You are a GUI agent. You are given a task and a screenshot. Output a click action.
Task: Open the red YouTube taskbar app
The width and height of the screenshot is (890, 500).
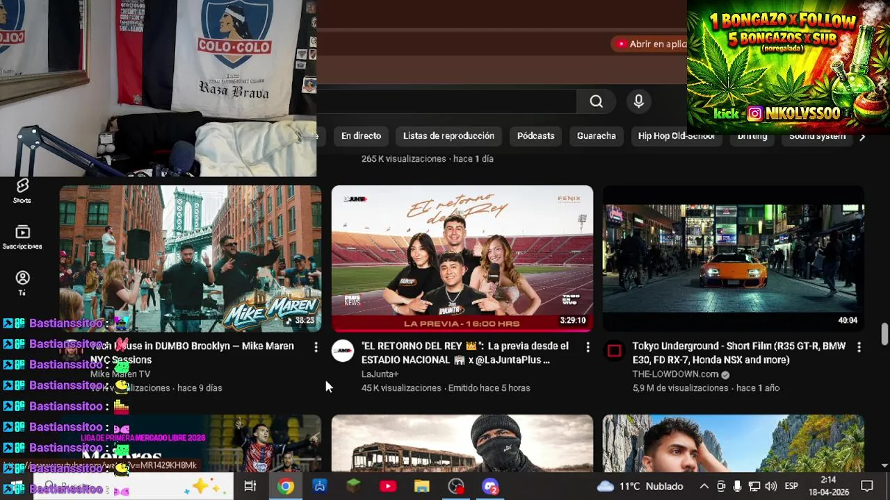pos(388,486)
